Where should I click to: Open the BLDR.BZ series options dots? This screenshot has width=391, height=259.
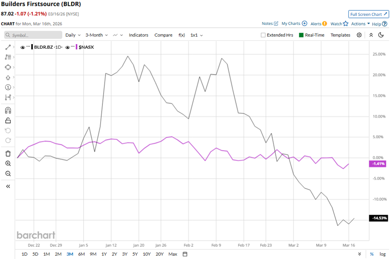pos(28,47)
